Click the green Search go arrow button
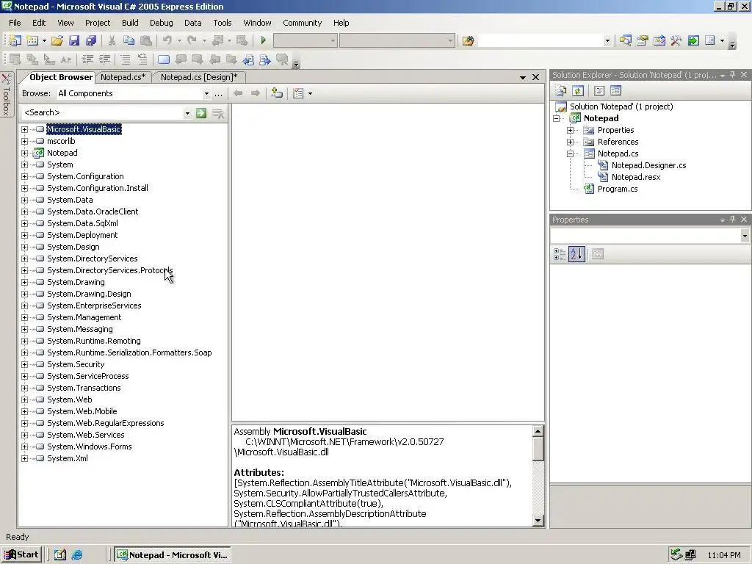 [x=201, y=113]
